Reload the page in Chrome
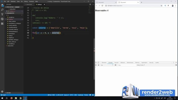 coord(102,6)
